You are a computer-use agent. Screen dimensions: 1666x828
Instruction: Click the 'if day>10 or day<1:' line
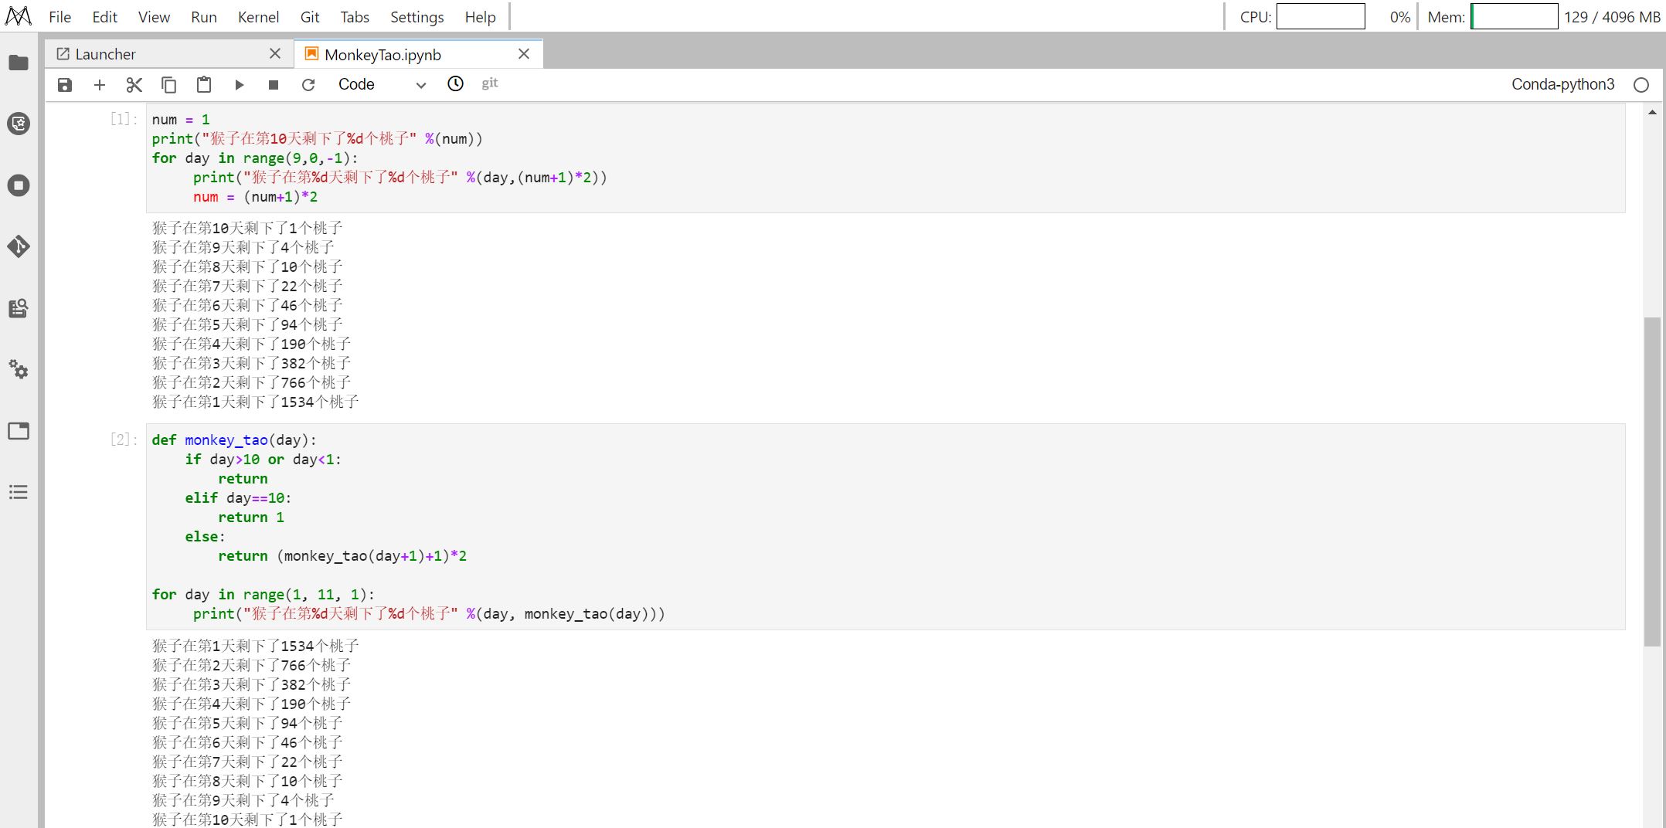(263, 460)
